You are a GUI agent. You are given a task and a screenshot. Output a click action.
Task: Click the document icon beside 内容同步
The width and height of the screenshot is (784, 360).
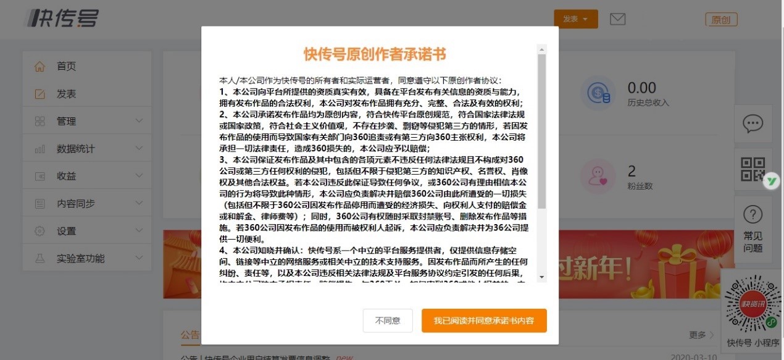tap(40, 204)
